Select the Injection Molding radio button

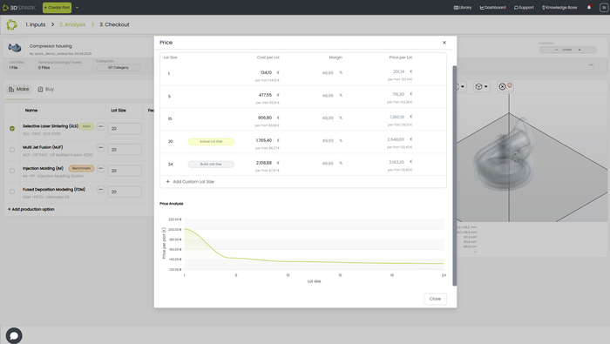12,171
